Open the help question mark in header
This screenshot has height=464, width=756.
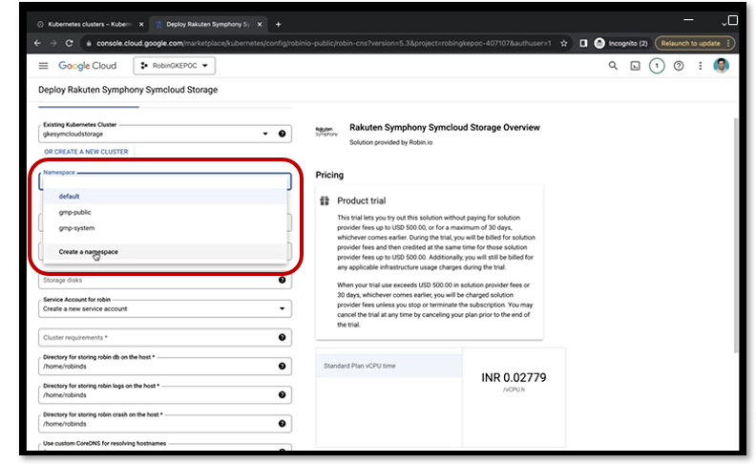[x=679, y=66]
